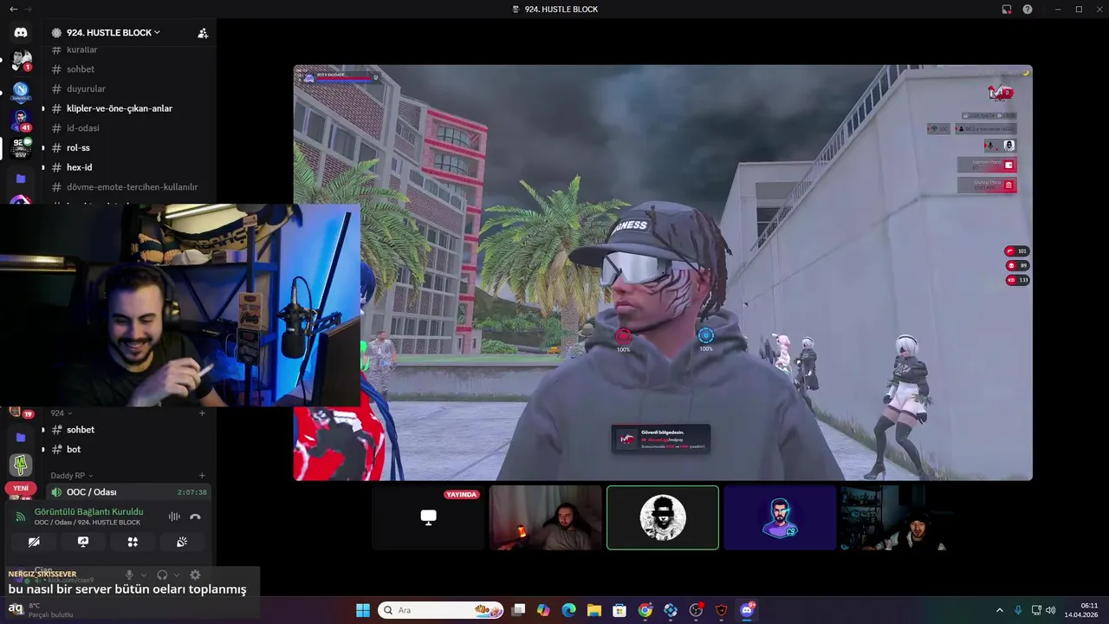Viewport: 1109px width, 624px height.
Task: Open server with 41 notification badge
Action: 21,119
